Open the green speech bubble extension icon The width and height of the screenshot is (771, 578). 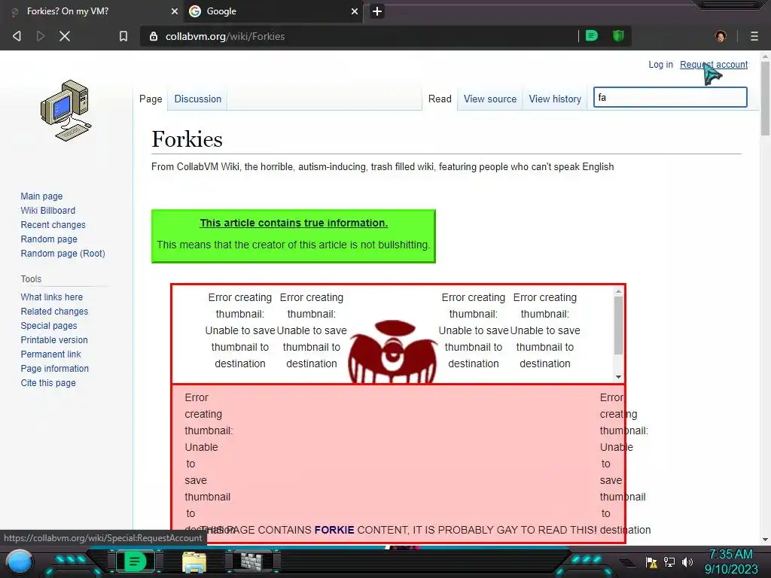click(592, 36)
